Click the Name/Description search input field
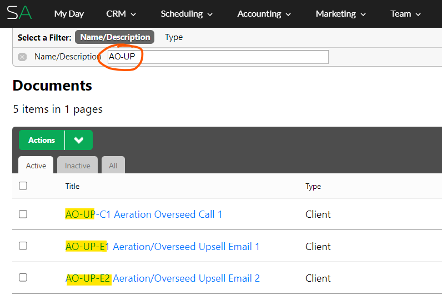Screen dimensions: 442x300 coord(218,57)
